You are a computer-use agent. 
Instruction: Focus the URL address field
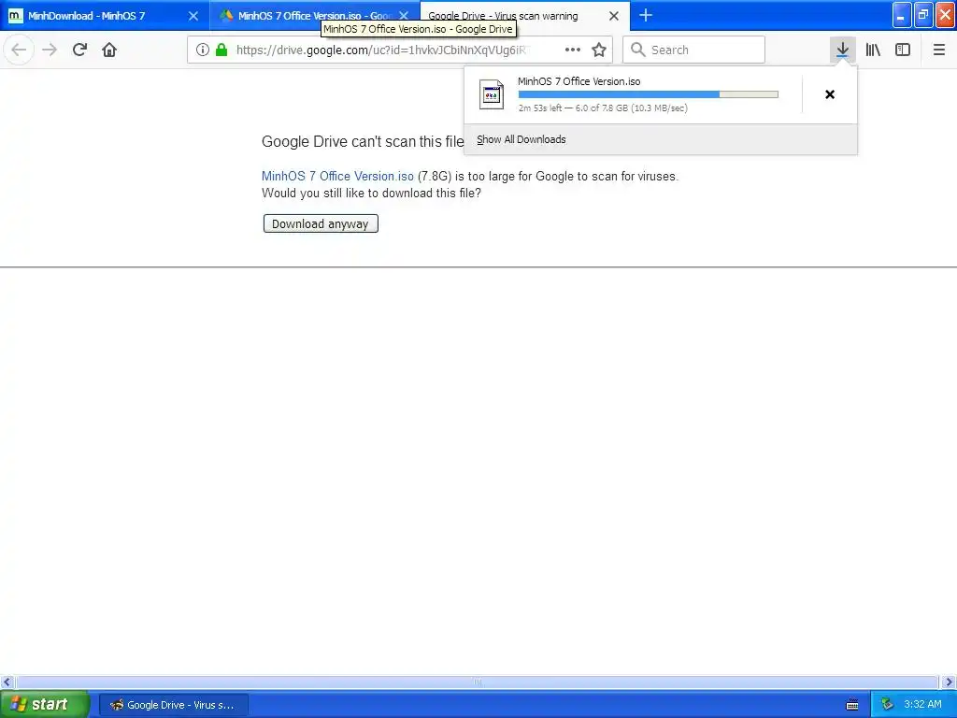tap(381, 50)
